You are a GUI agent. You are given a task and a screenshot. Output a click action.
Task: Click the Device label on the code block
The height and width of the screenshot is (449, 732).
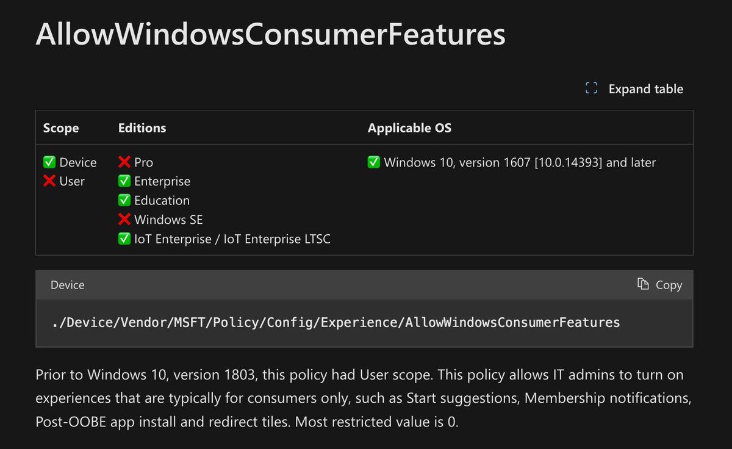pyautogui.click(x=68, y=285)
